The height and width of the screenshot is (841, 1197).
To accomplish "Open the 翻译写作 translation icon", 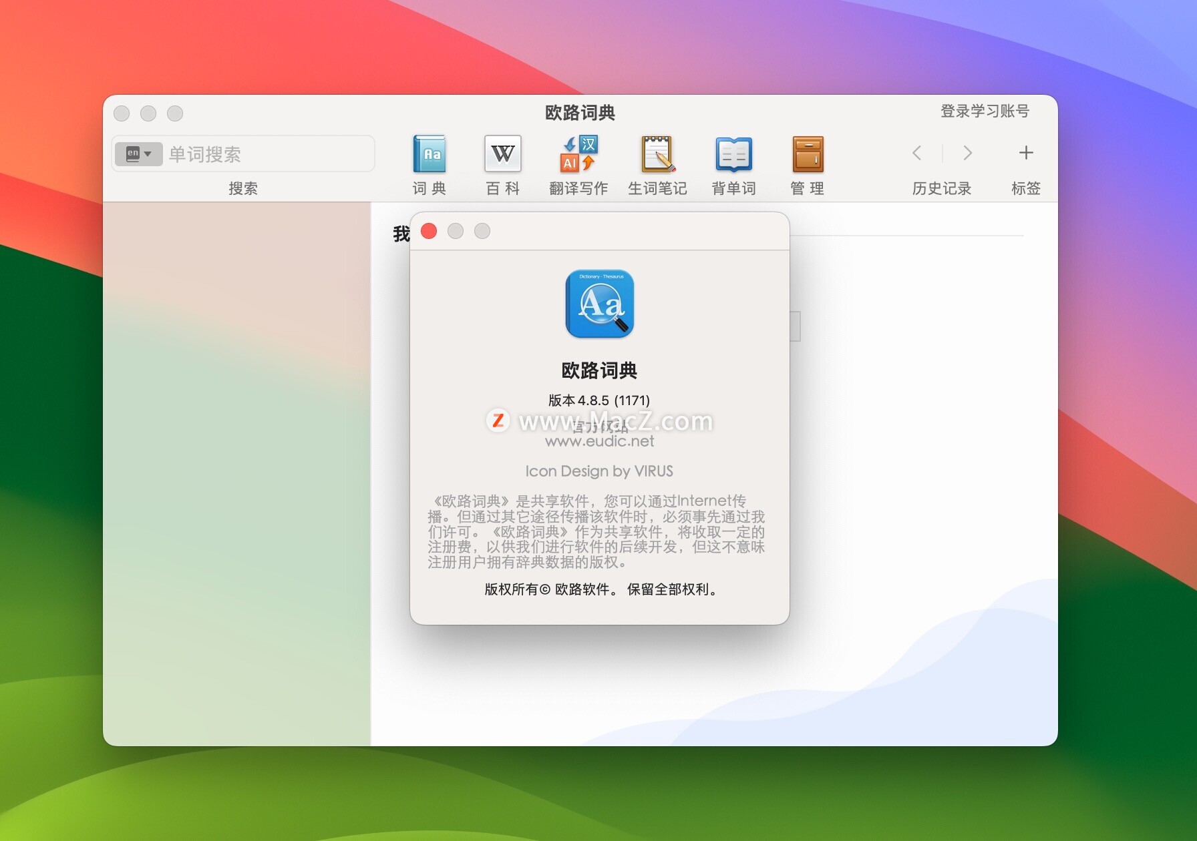I will (578, 154).
